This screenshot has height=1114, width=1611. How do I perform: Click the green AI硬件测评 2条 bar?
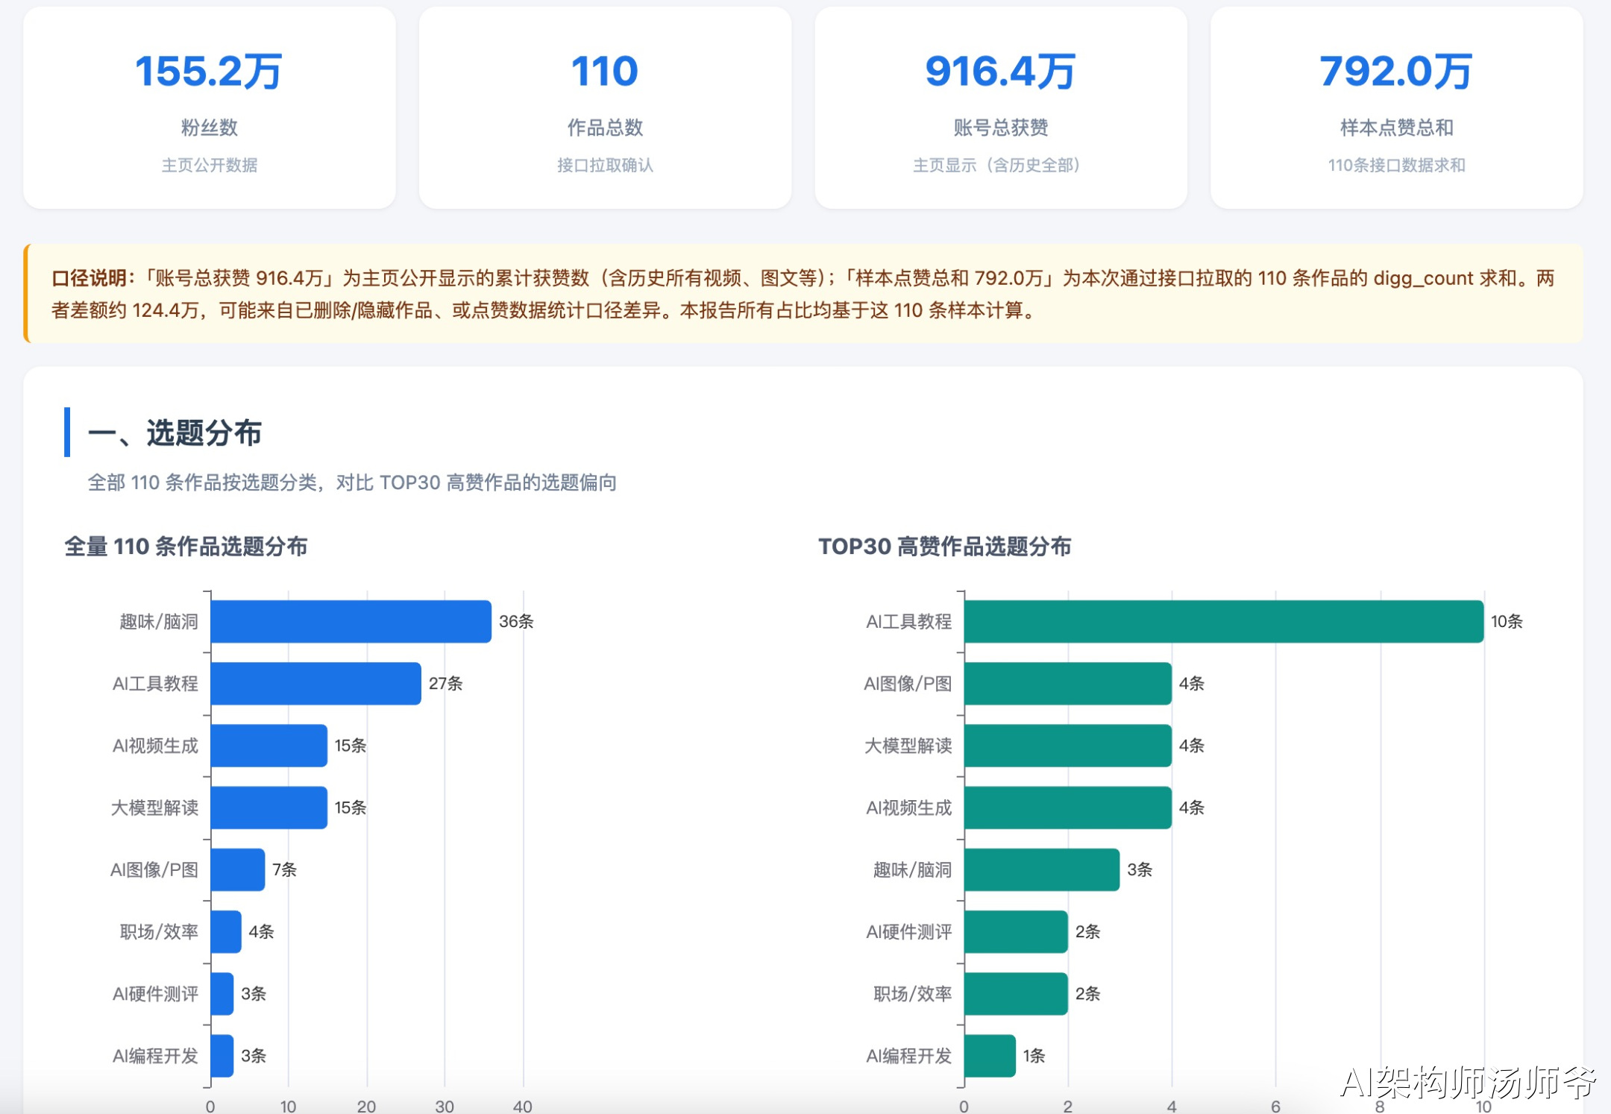point(1016,931)
